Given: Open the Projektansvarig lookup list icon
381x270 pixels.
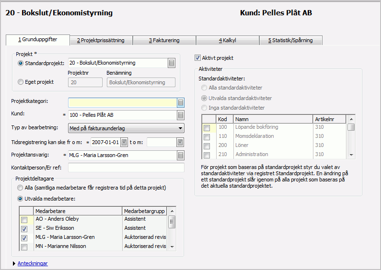Looking at the screenshot, I should 181,155.
